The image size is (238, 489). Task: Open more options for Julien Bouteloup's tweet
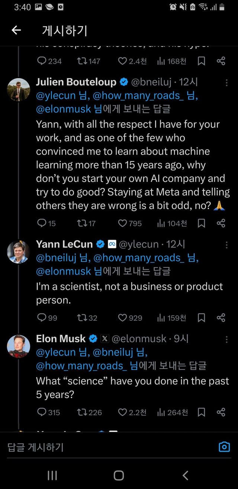226,82
